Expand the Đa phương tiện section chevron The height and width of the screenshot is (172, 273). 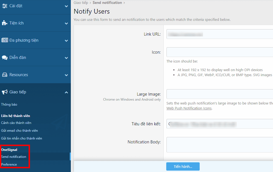click(66, 41)
